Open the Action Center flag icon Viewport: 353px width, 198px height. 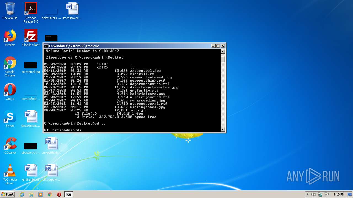click(327, 194)
